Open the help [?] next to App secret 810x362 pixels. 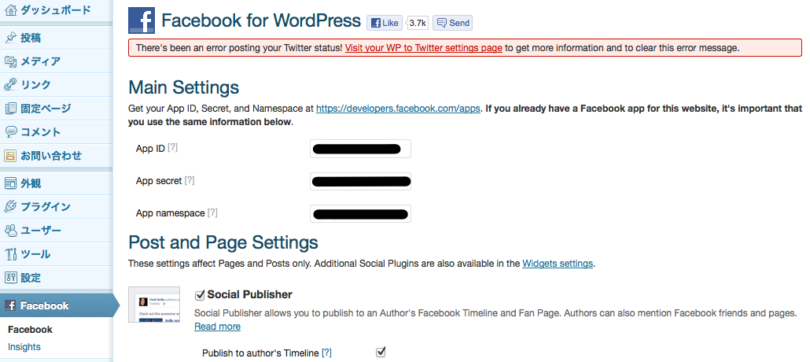190,180
